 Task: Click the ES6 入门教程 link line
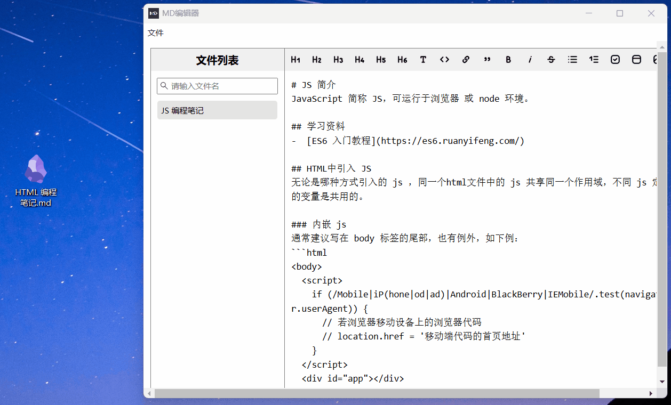408,141
